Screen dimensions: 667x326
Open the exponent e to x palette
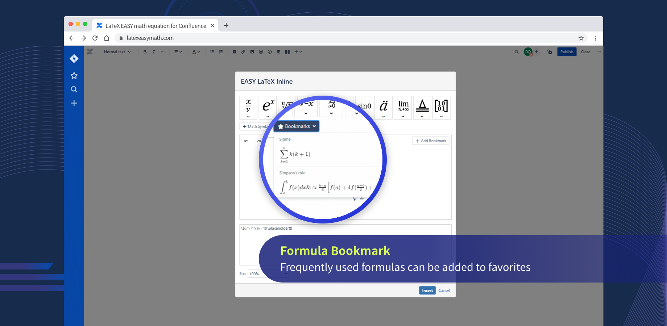(268, 108)
